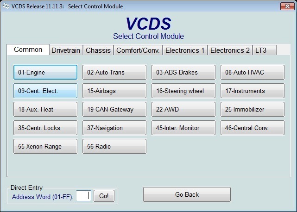Click the Go Back button

(x=187, y=194)
